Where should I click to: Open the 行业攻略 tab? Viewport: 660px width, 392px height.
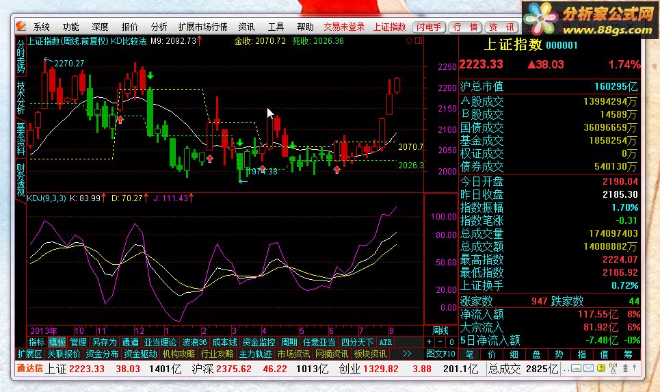pyautogui.click(x=217, y=354)
